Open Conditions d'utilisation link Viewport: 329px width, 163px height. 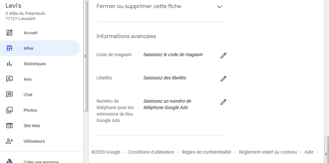(151, 152)
